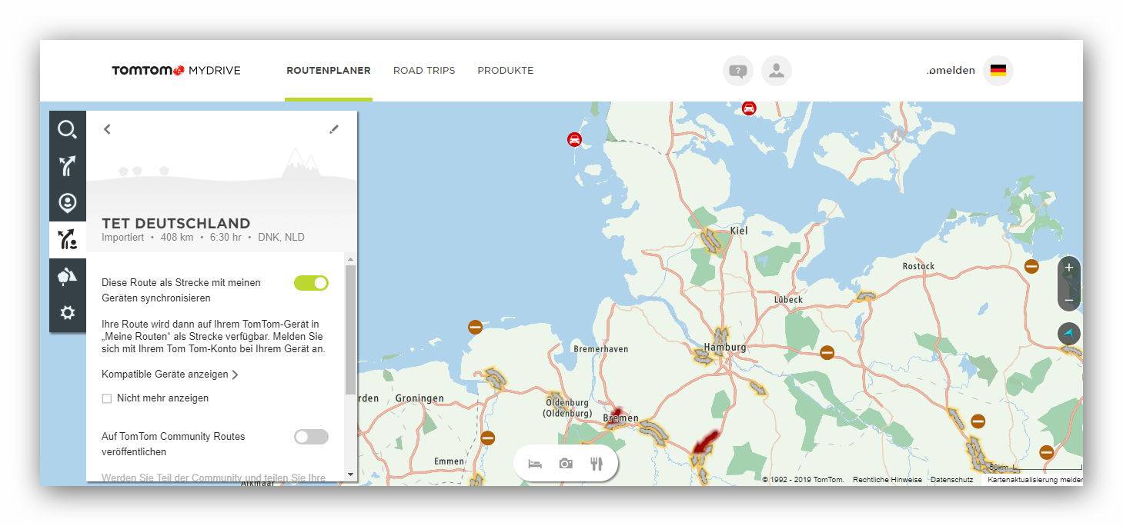Image resolution: width=1123 pixels, height=526 pixels.
Task: Open the route planning sidebar icon
Action: (68, 166)
